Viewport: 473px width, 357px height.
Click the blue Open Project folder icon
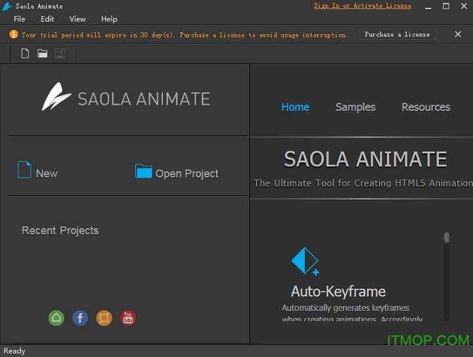coord(144,171)
